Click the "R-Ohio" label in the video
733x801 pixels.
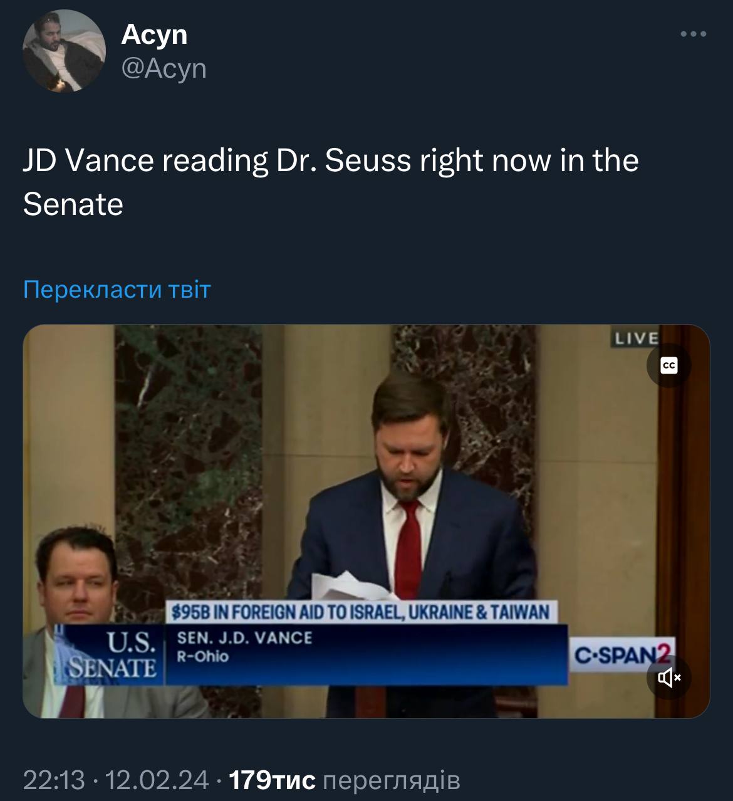point(203,657)
